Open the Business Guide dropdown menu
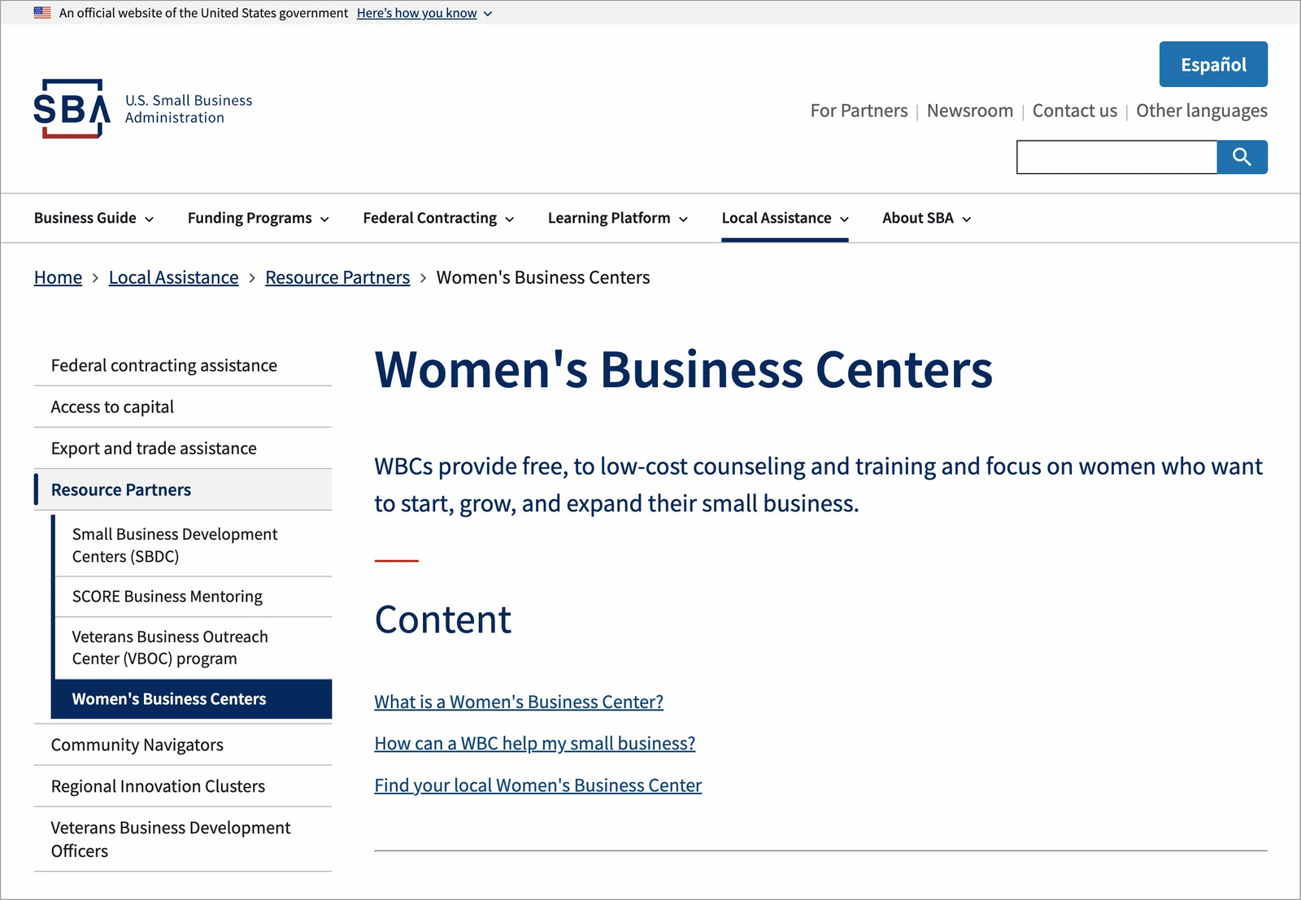 click(94, 218)
